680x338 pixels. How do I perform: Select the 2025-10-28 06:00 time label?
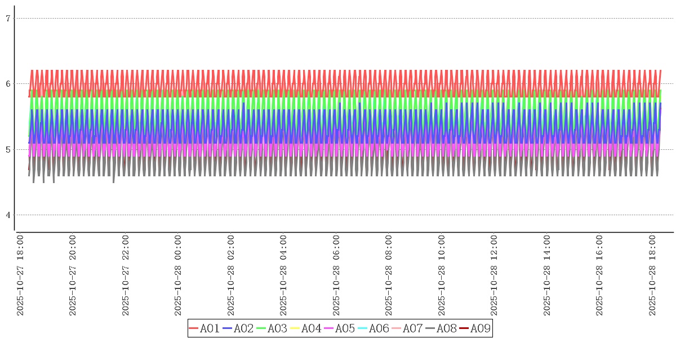tap(336, 275)
